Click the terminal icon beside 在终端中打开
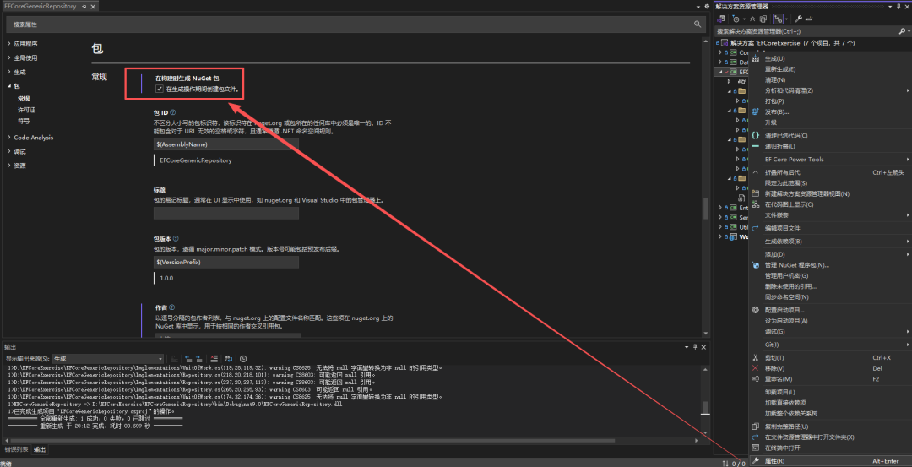This screenshot has width=912, height=467. point(756,448)
